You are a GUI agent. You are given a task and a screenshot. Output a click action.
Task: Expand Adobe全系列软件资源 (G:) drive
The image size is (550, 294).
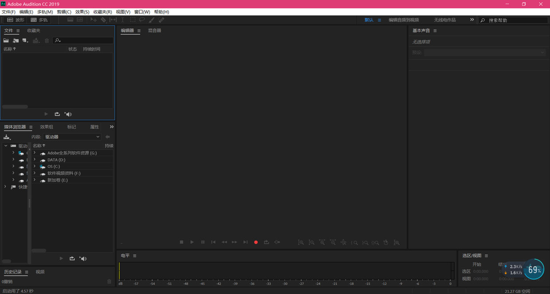tap(35, 153)
